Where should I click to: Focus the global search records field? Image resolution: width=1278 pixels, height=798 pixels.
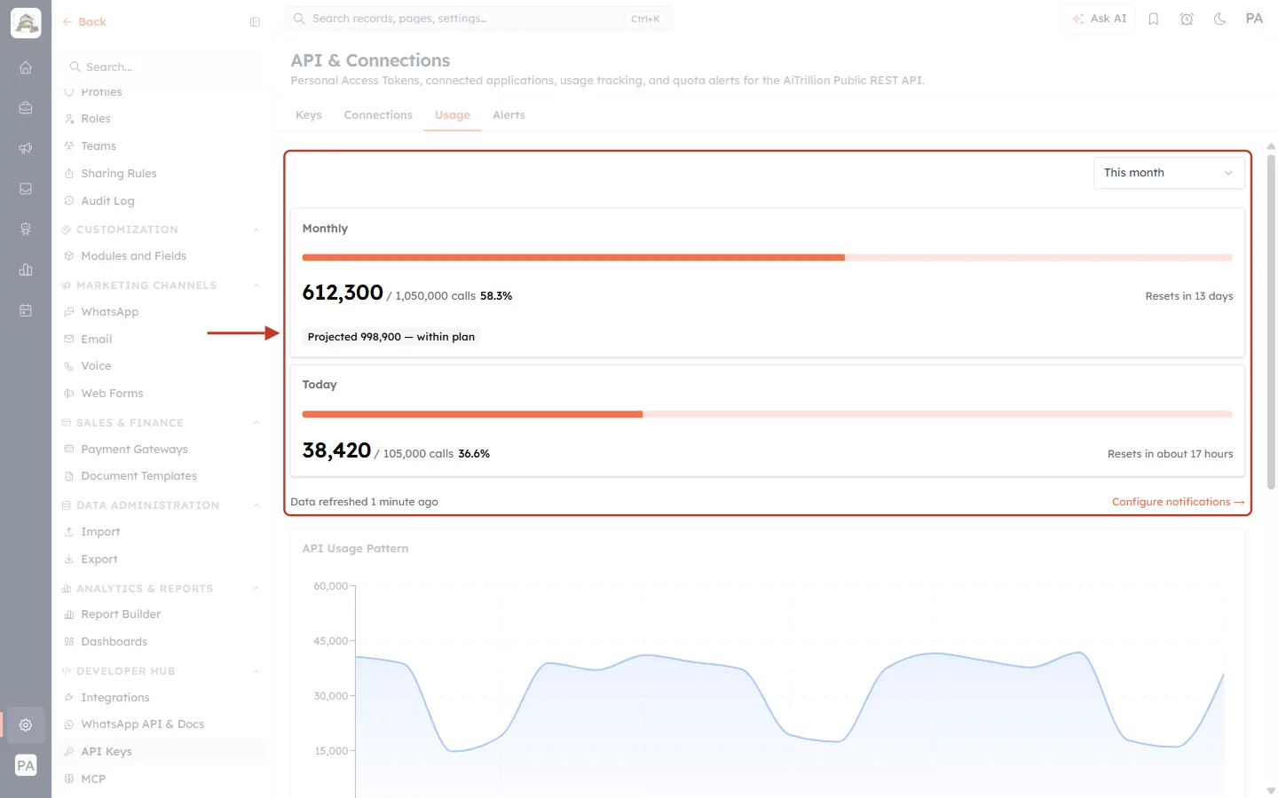tap(478, 19)
